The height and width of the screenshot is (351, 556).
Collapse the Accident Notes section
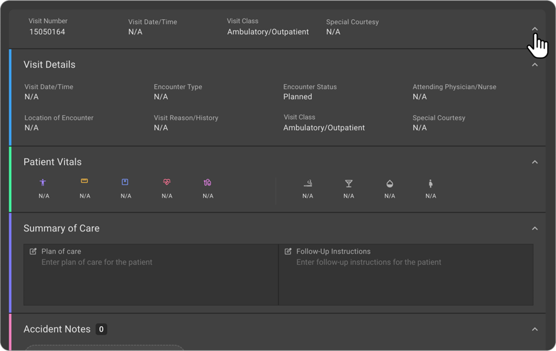coord(535,329)
